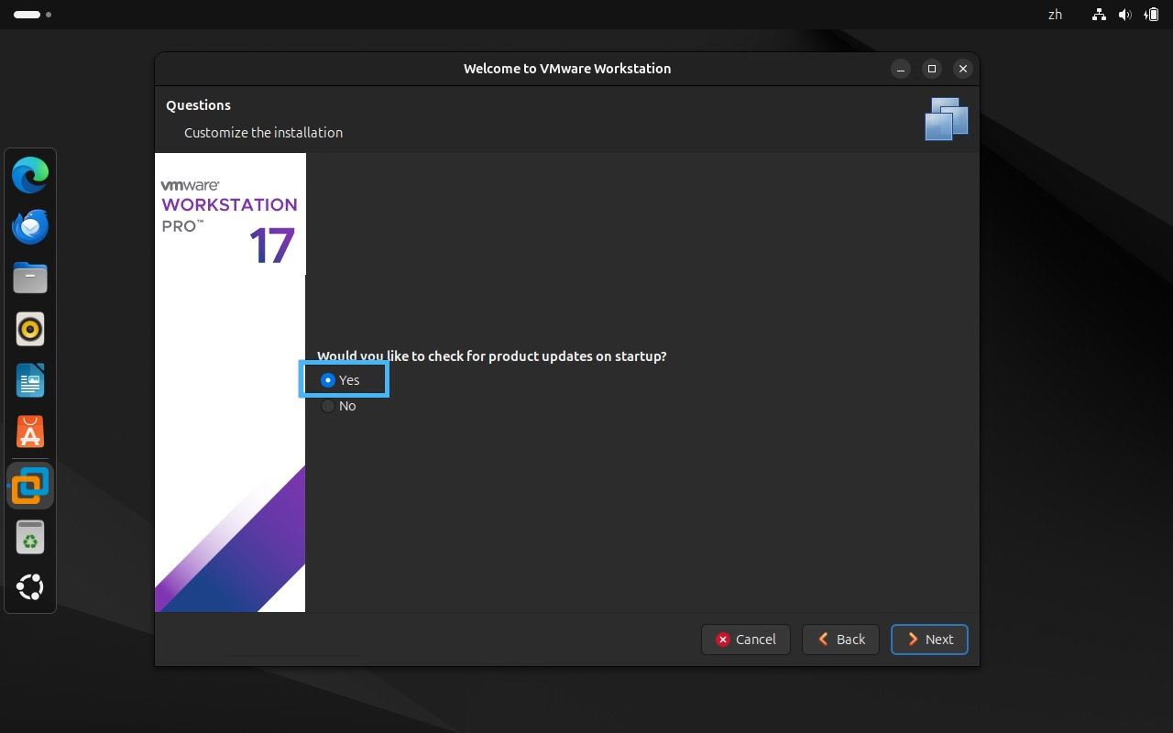The width and height of the screenshot is (1173, 733).
Task: Open the Files manager in dock
Action: click(x=30, y=278)
